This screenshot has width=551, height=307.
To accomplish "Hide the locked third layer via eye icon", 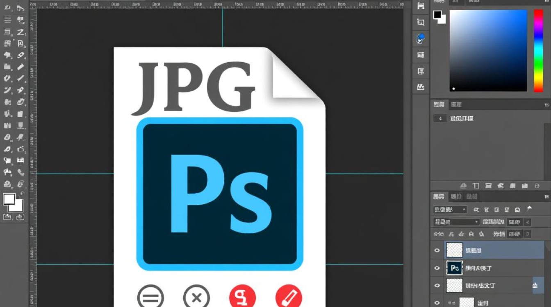I will tap(437, 285).
